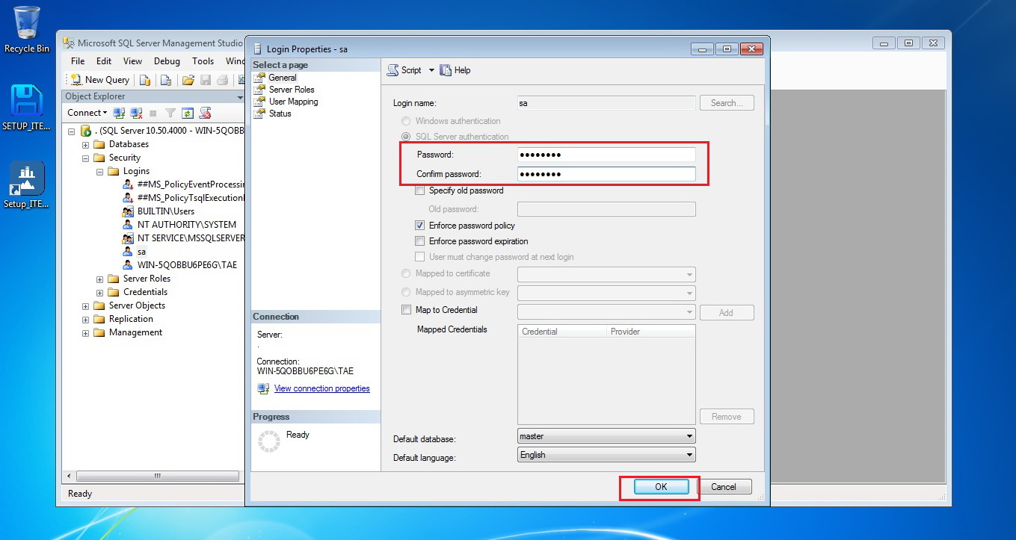Click the Password field
This screenshot has width=1016, height=540.
click(x=606, y=155)
